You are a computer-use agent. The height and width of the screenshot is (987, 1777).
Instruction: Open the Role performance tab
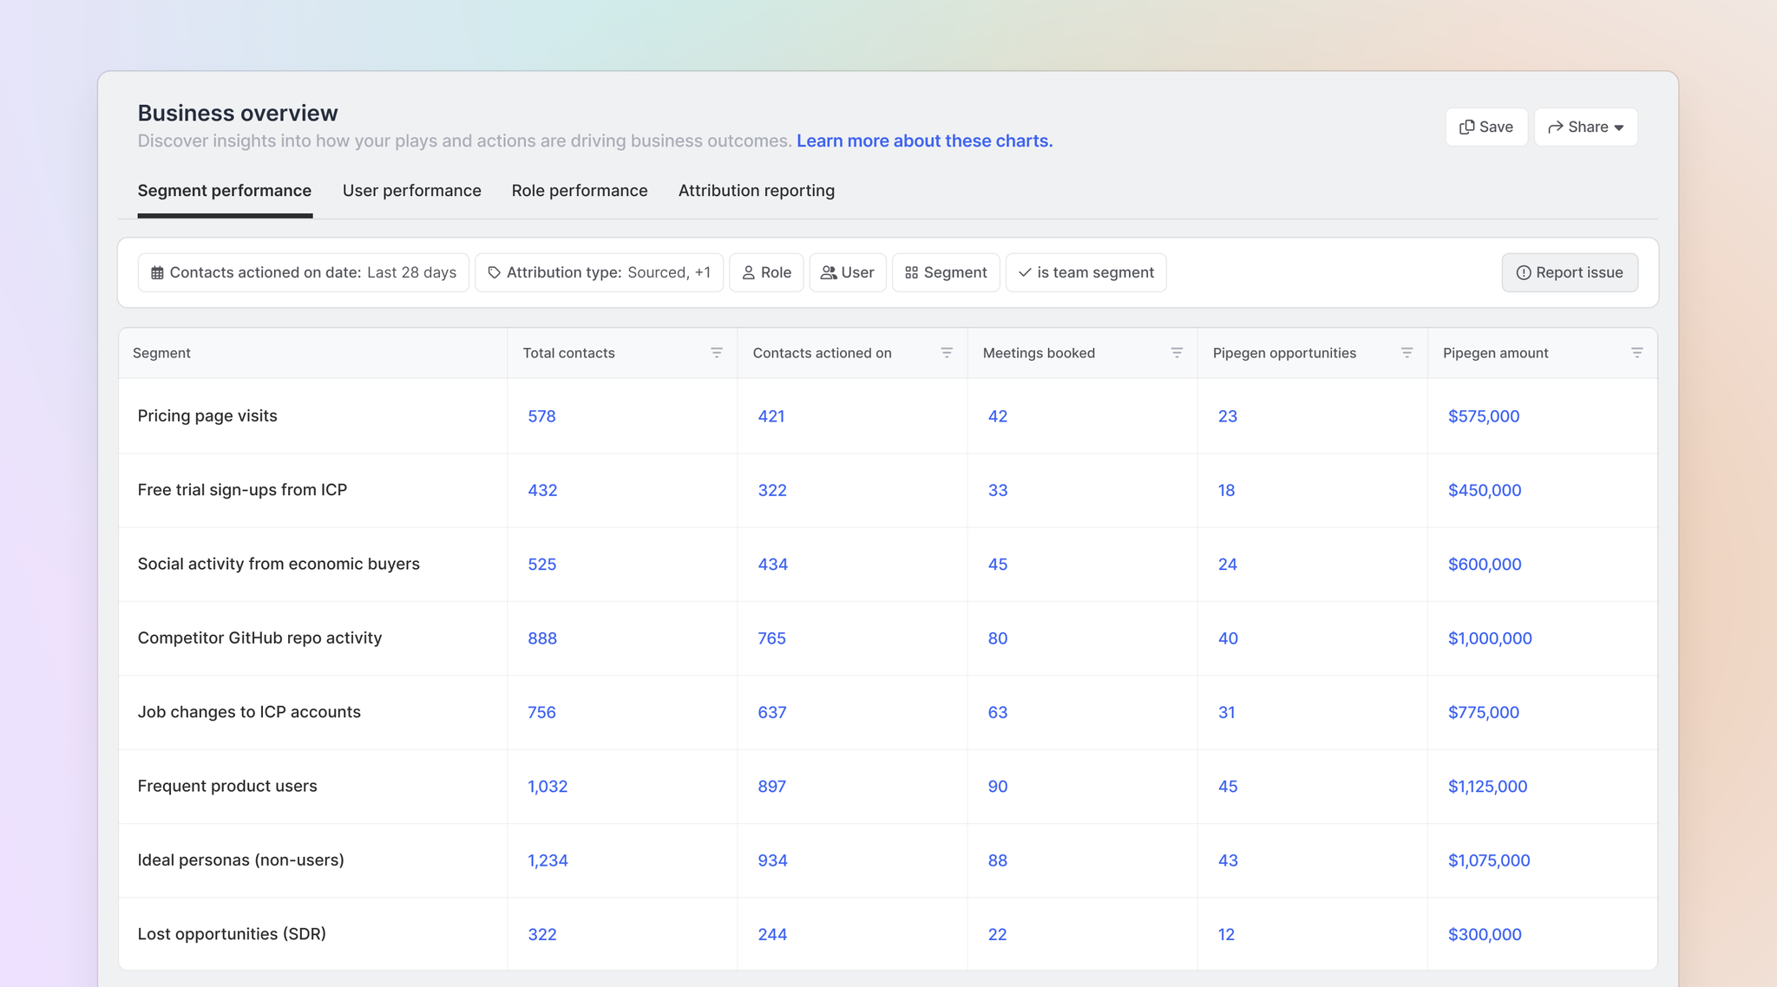coord(579,191)
